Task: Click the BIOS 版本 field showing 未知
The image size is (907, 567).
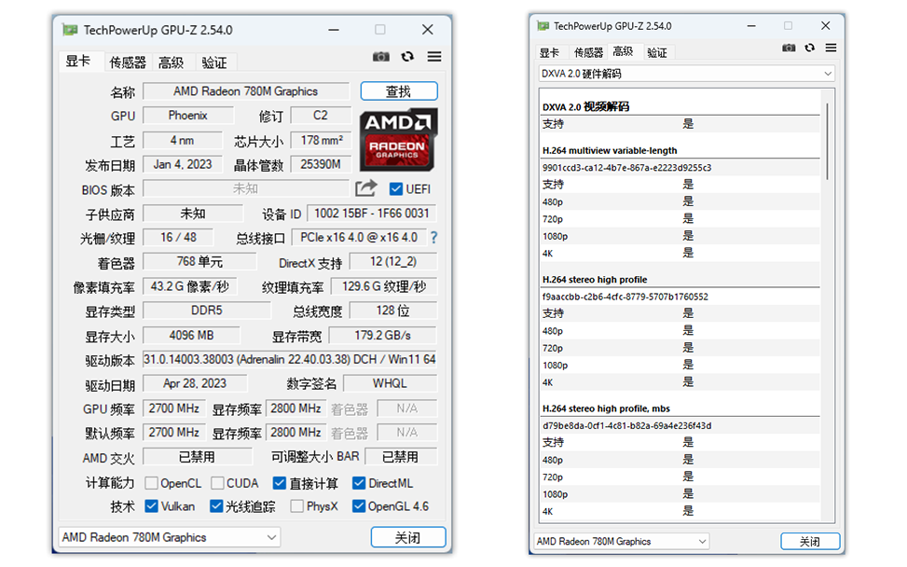Action: pos(246,188)
